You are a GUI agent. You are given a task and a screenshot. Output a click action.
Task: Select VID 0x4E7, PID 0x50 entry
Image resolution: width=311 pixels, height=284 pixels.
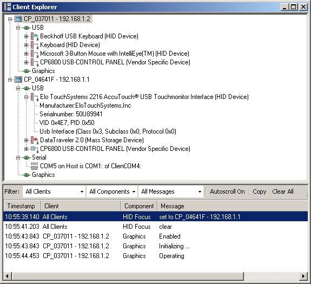point(67,123)
